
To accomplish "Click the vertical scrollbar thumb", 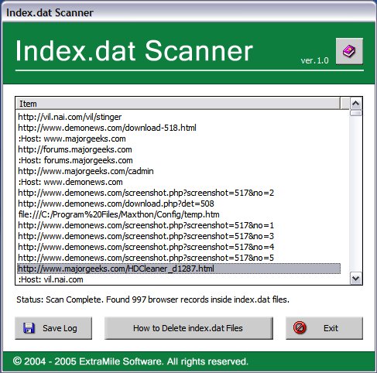I will (356, 113).
